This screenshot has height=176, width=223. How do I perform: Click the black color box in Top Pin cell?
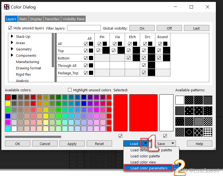106,50
